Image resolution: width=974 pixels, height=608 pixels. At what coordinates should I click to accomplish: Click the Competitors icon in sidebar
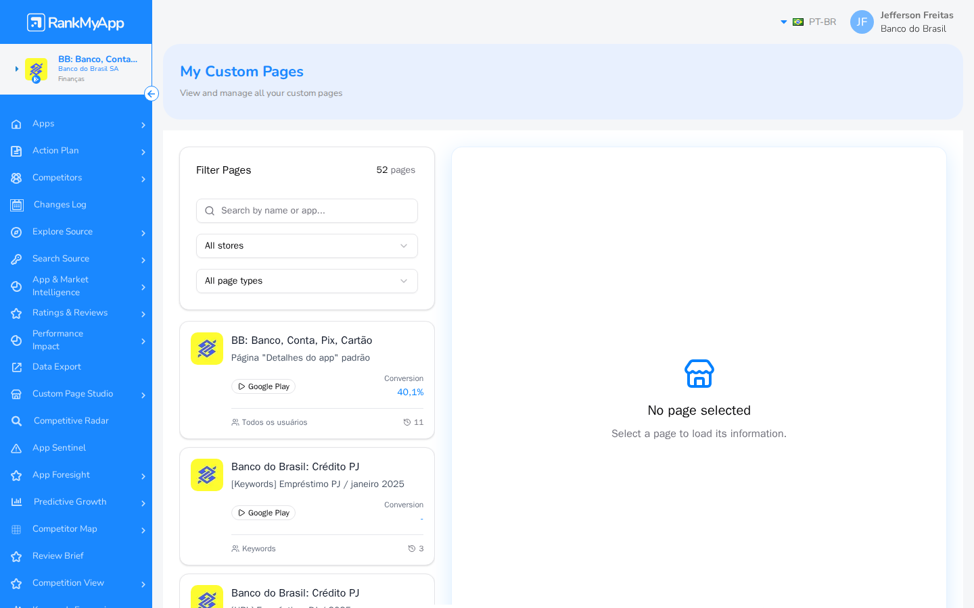click(16, 178)
